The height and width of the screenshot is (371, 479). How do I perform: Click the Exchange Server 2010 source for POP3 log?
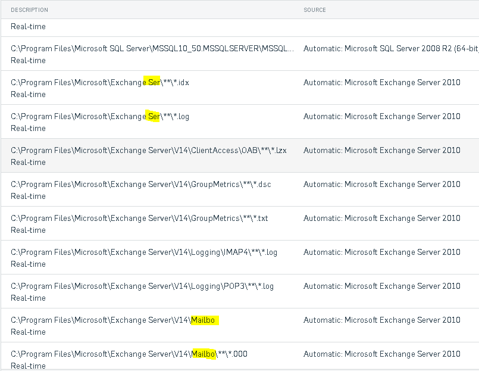coord(382,286)
